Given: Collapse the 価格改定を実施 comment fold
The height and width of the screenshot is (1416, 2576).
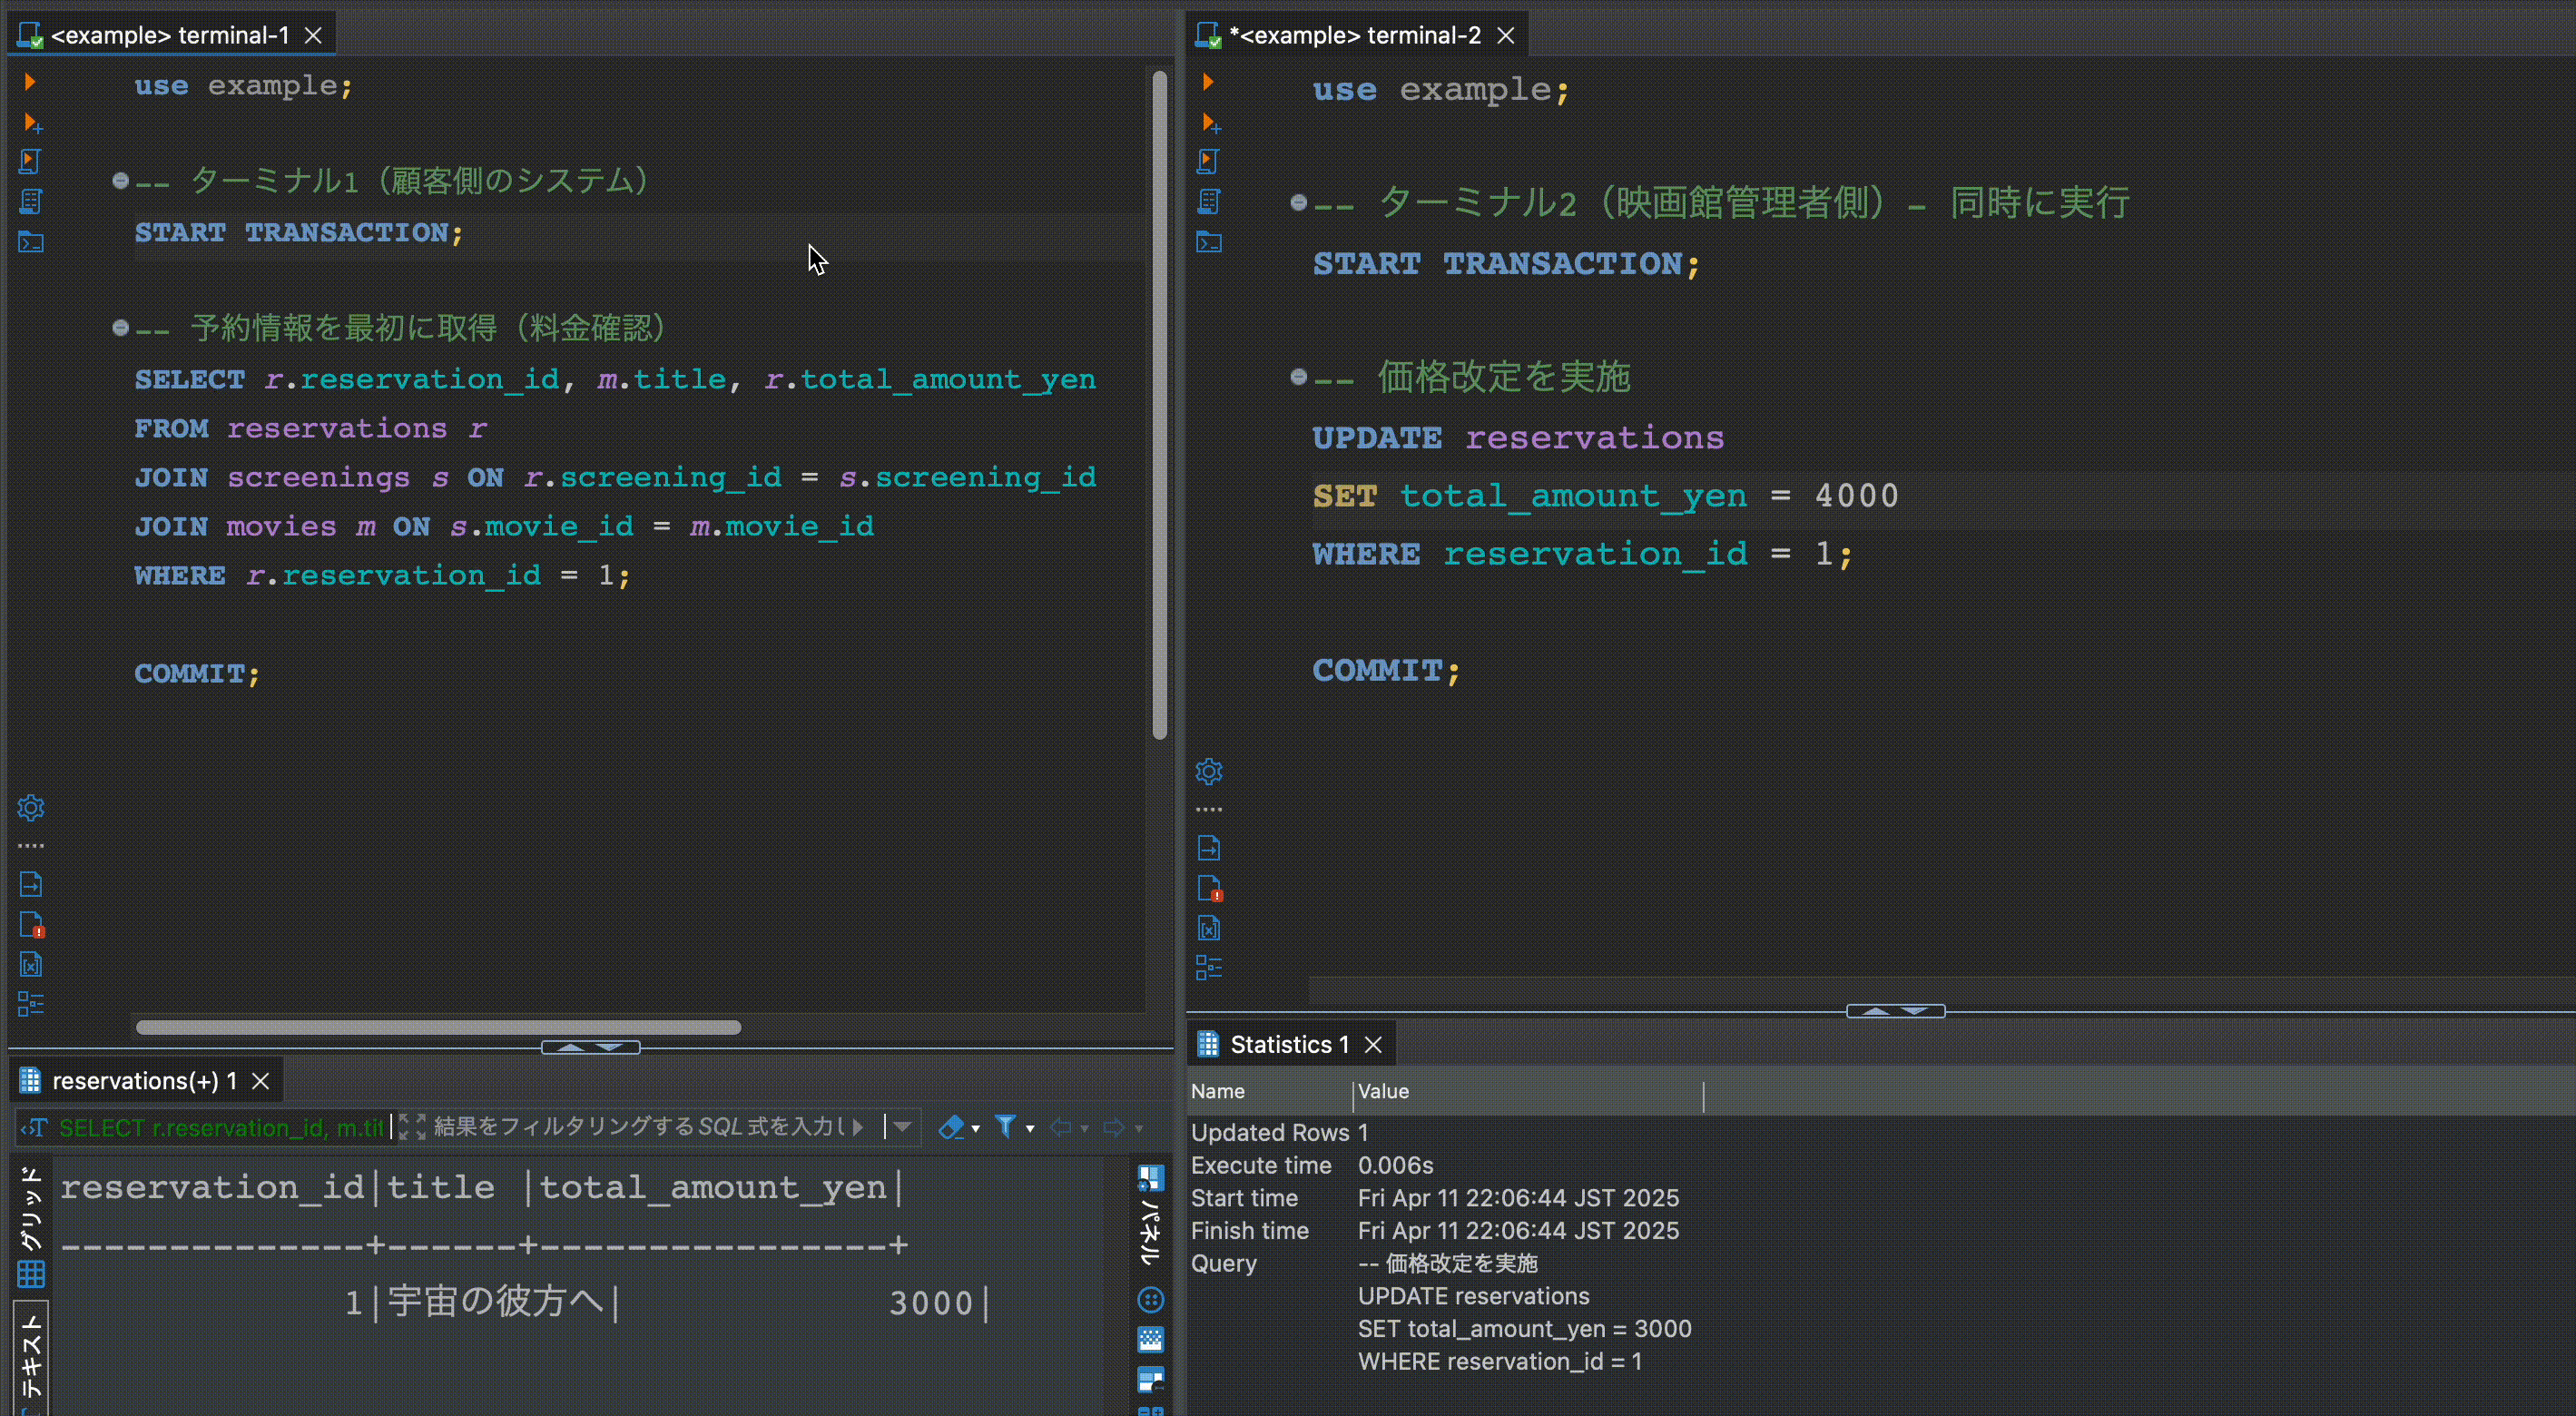Looking at the screenshot, I should tap(1298, 377).
